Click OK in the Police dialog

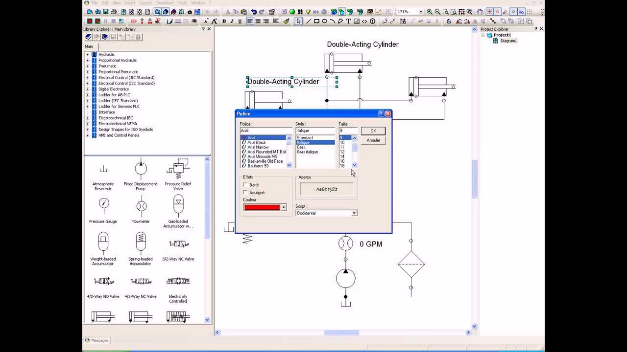373,131
